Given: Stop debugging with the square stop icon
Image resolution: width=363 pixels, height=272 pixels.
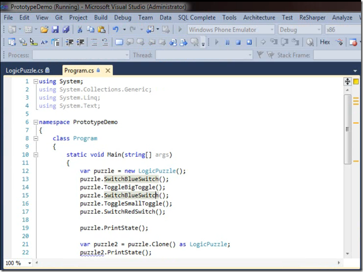Looking at the screenshot, I should click(238, 42).
